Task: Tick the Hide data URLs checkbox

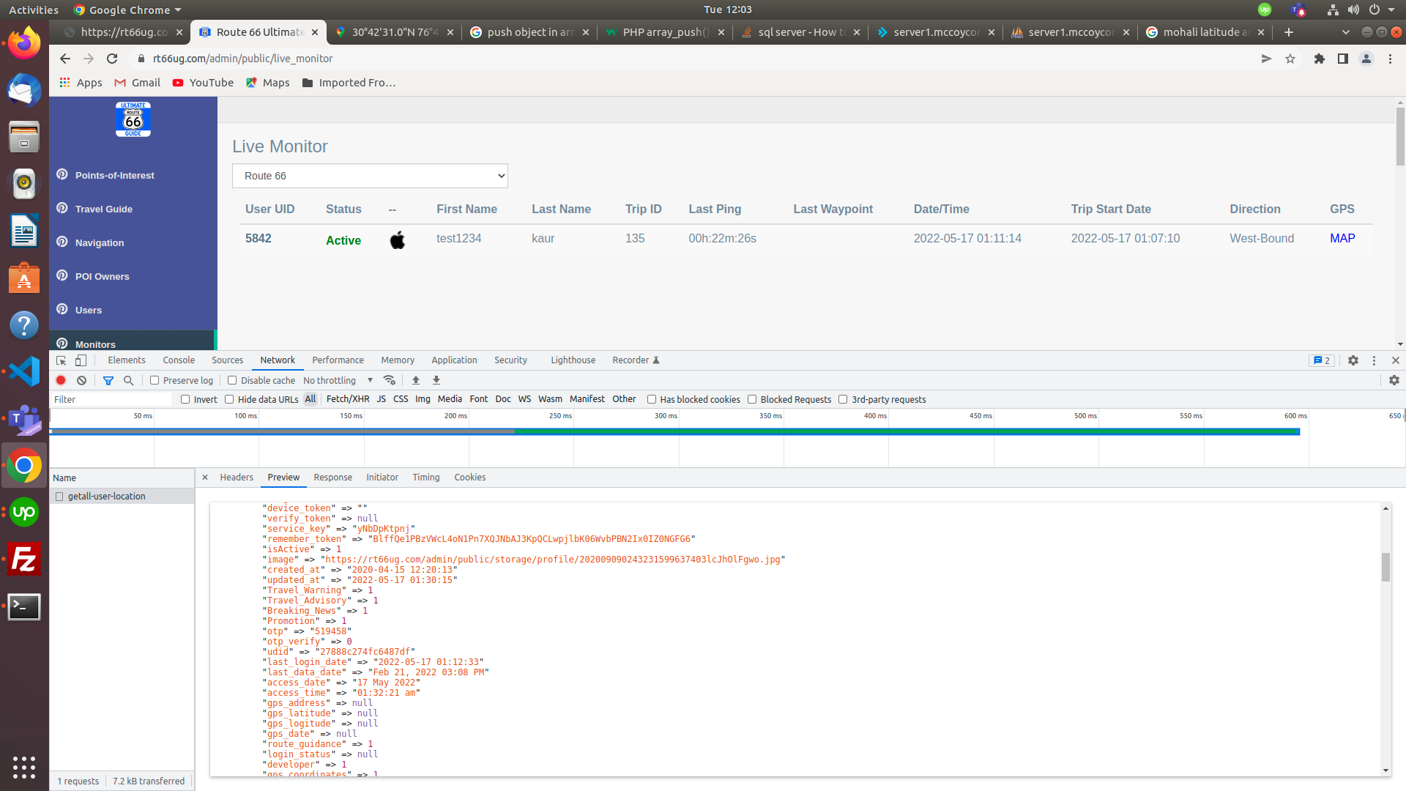Action: tap(229, 399)
